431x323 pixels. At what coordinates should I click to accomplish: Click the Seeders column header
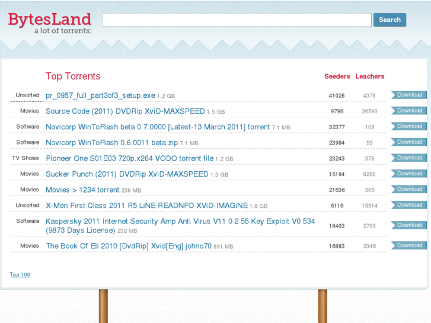(x=337, y=76)
